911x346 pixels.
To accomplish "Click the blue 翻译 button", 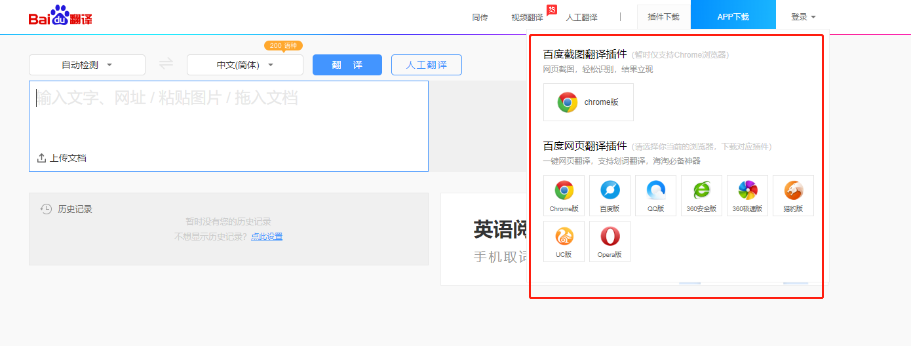I will pos(347,65).
